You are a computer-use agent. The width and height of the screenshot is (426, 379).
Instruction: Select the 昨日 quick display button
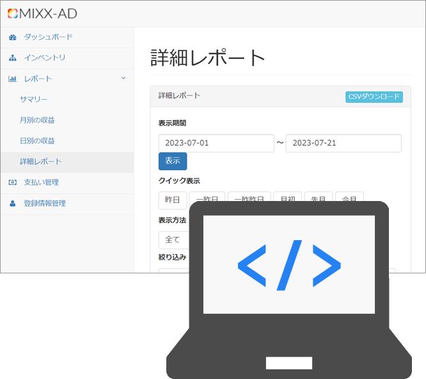[x=173, y=199]
